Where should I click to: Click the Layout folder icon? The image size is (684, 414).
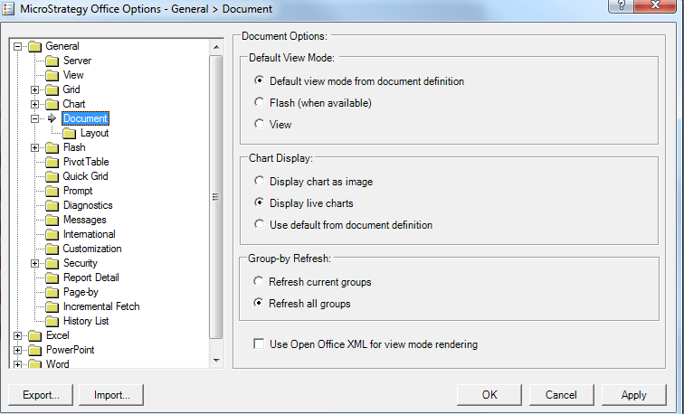click(70, 134)
